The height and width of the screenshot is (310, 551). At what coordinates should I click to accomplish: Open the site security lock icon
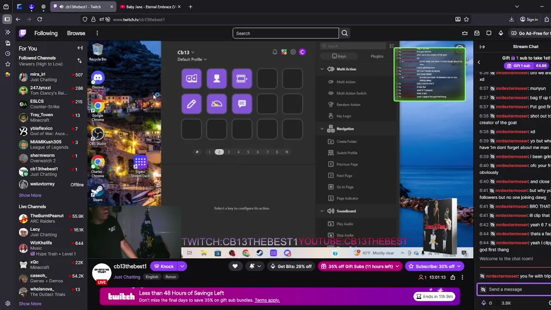(93, 19)
